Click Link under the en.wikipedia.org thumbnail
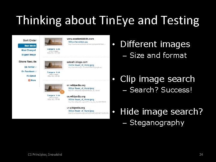 pos(58,95)
